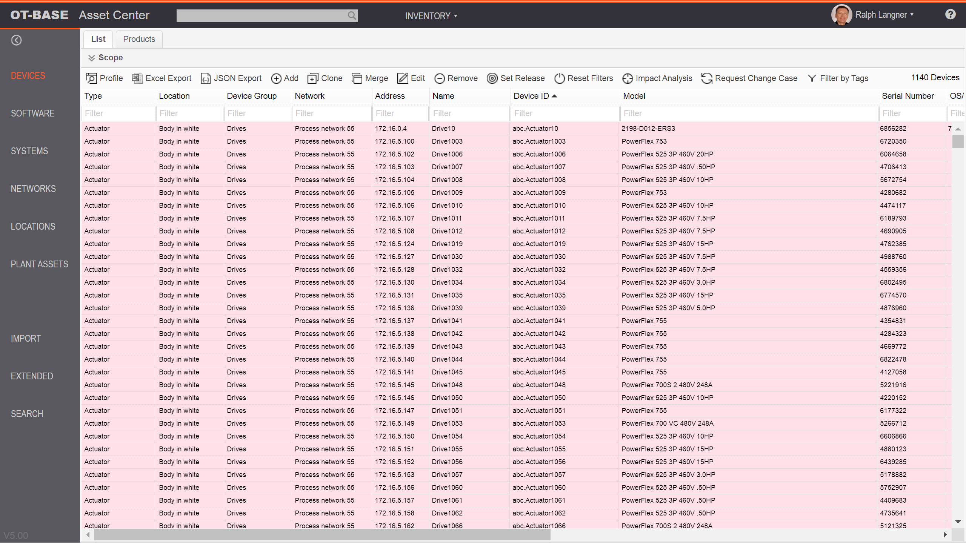The height and width of the screenshot is (543, 966).
Task: Open the help question mark icon
Action: coord(950,14)
